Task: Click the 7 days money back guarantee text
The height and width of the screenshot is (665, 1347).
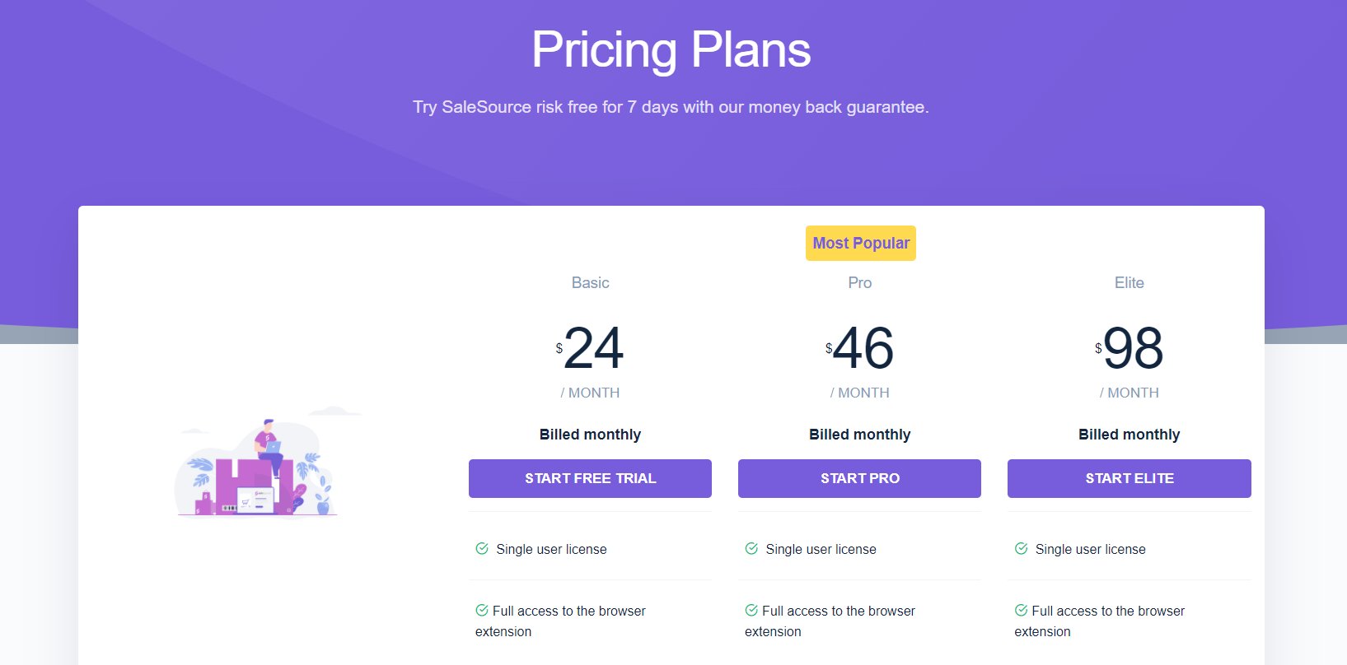Action: pyautogui.click(x=671, y=107)
